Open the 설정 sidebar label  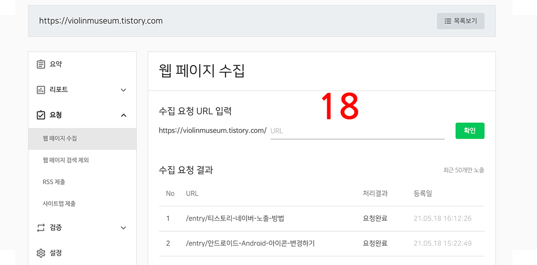point(56,253)
